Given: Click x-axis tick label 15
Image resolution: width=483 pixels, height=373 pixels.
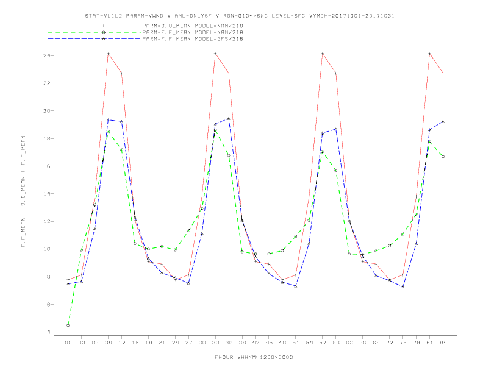Looking at the screenshot, I should pyautogui.click(x=135, y=343).
